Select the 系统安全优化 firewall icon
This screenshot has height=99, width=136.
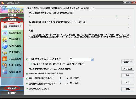5,59
